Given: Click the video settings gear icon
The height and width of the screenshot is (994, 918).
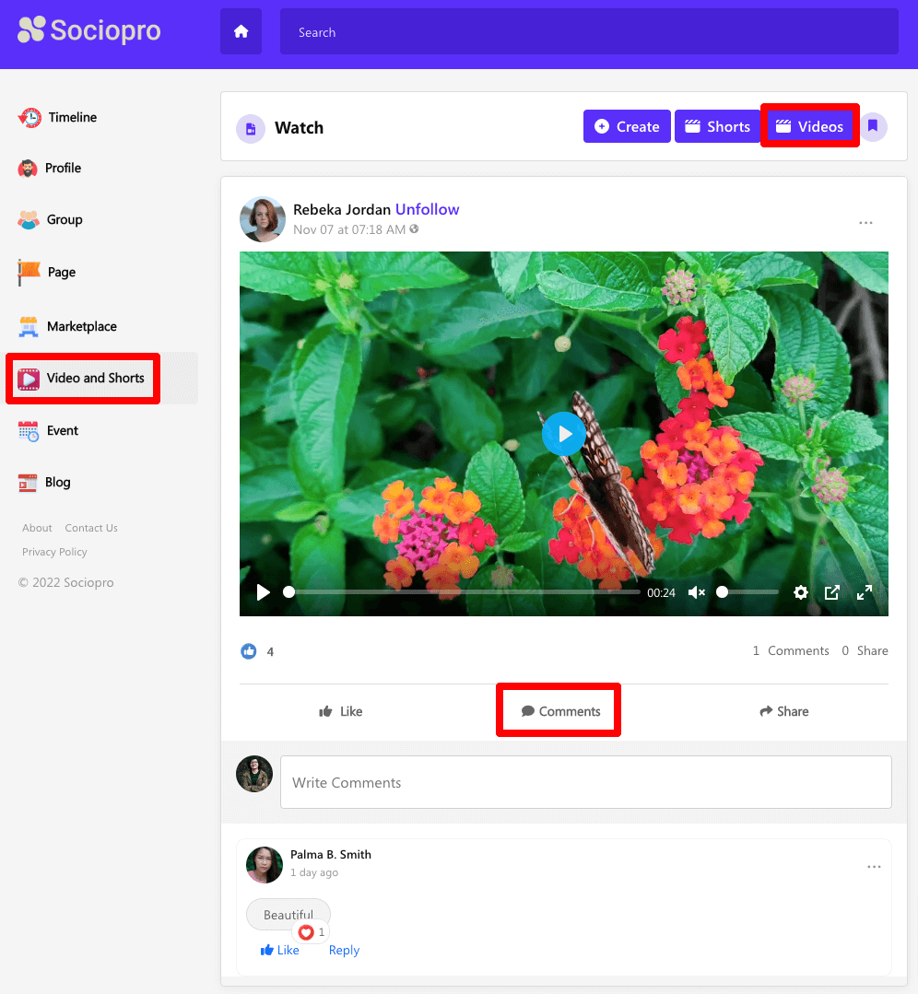Looking at the screenshot, I should coord(801,592).
